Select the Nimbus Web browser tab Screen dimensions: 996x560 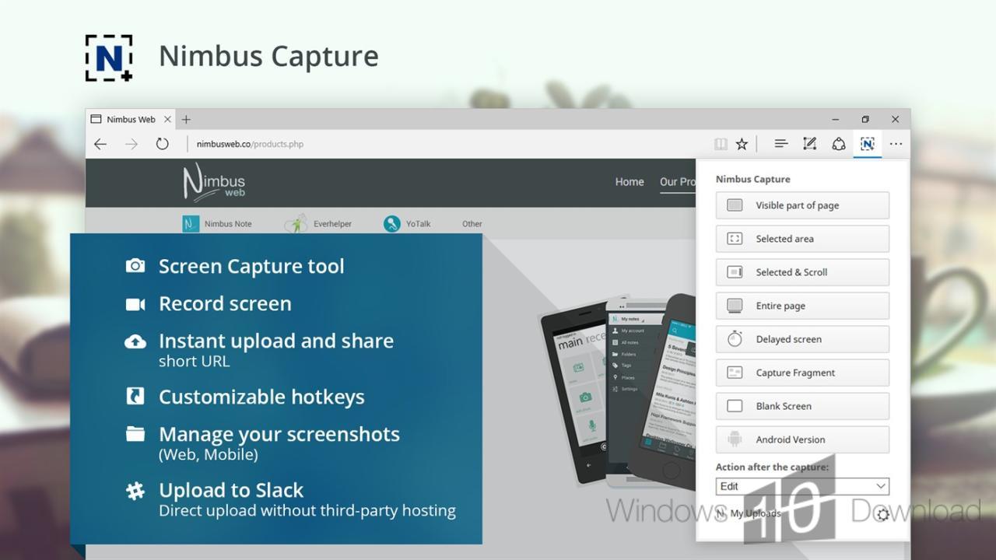131,119
